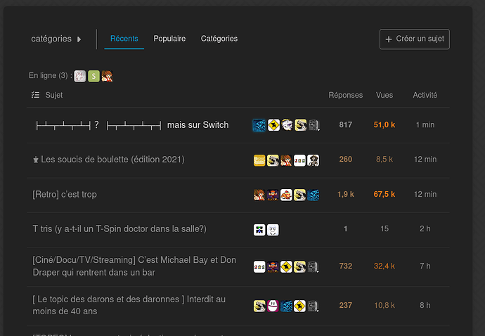Open the T tris T-Spin doctor topic

tap(119, 229)
